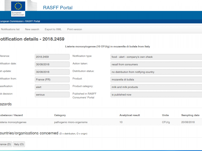Viewport: 202px width, 151px height.
Task: Click the Category column header
Action: [60, 115]
